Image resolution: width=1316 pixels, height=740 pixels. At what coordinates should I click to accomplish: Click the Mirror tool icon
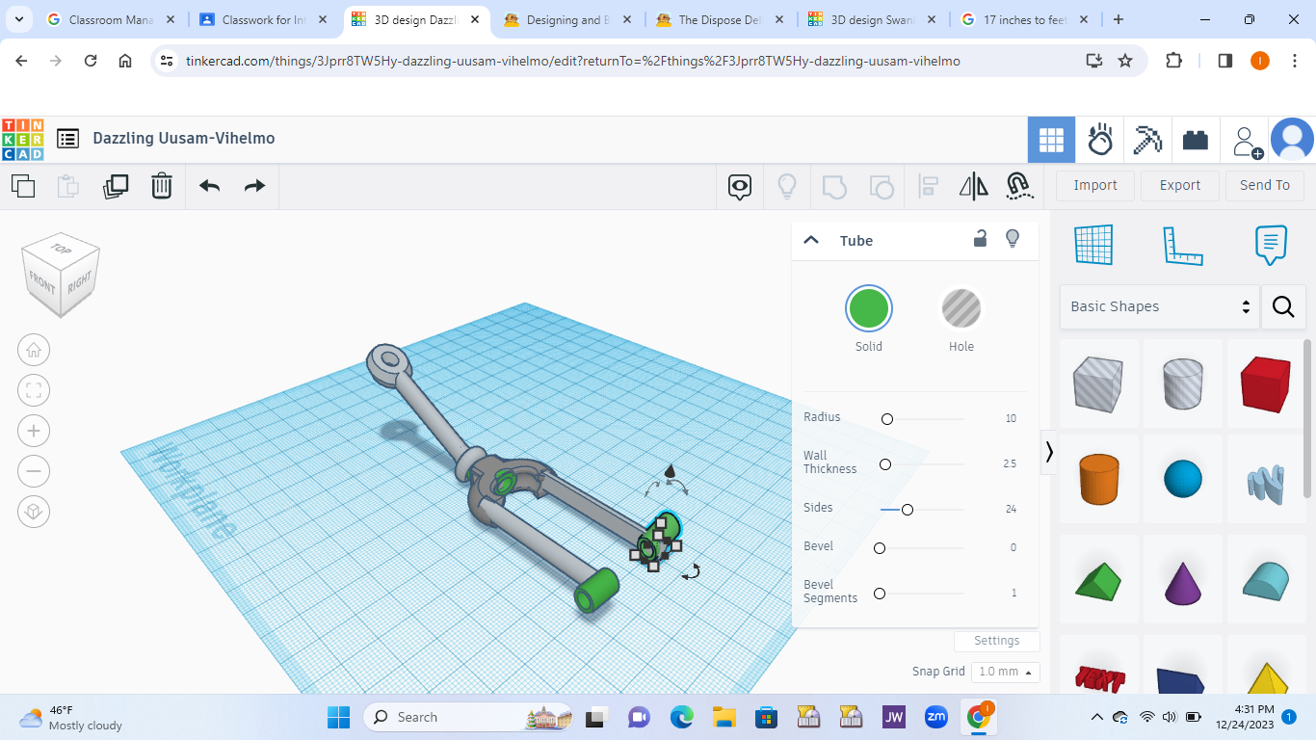pyautogui.click(x=974, y=186)
